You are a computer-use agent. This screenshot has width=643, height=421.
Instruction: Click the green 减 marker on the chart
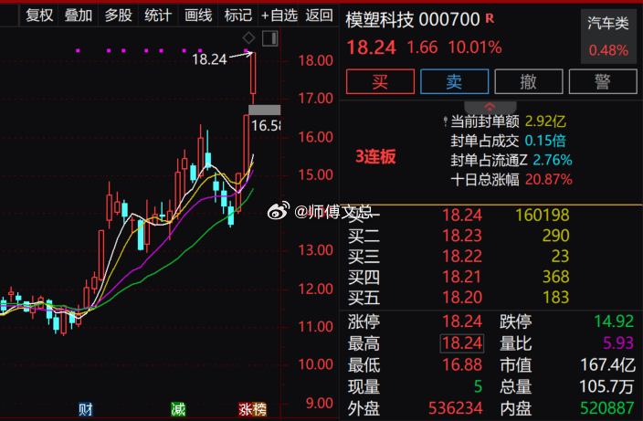pos(178,409)
